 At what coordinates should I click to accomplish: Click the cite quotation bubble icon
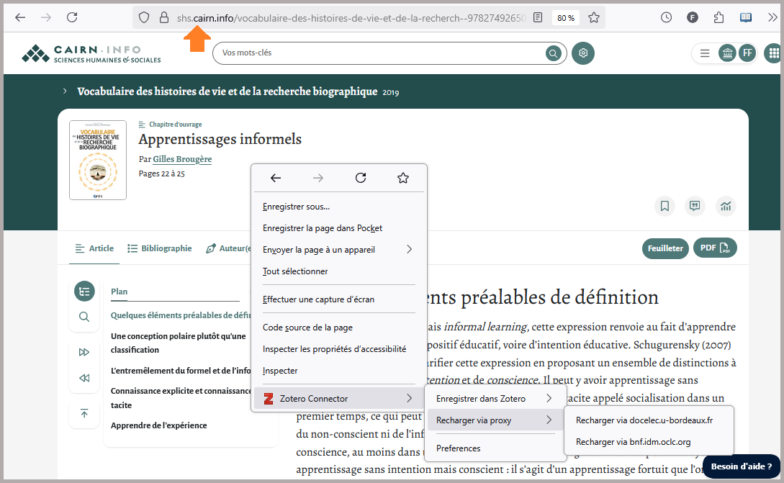(x=695, y=206)
